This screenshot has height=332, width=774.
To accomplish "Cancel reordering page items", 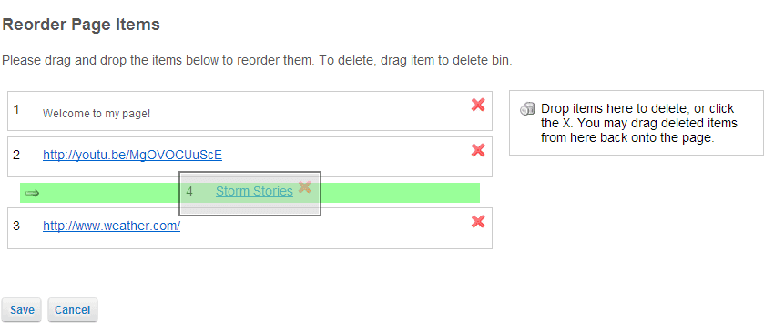I will (73, 310).
